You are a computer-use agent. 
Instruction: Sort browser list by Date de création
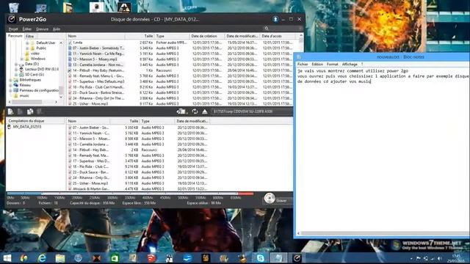207,36
